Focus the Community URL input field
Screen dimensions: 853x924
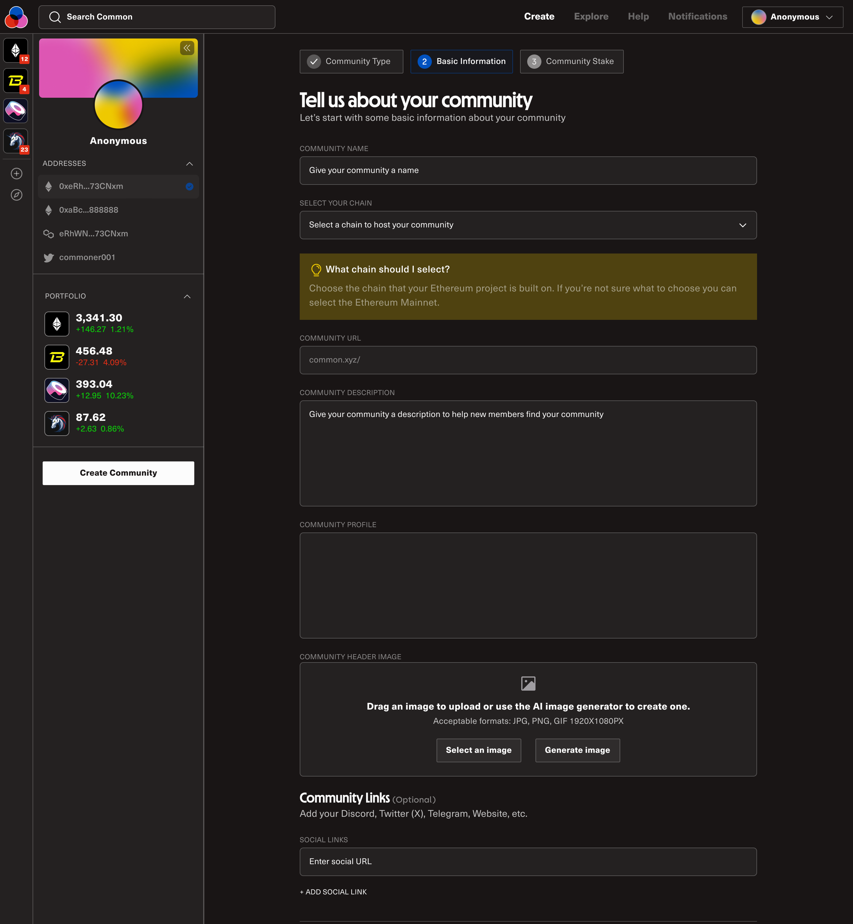528,360
